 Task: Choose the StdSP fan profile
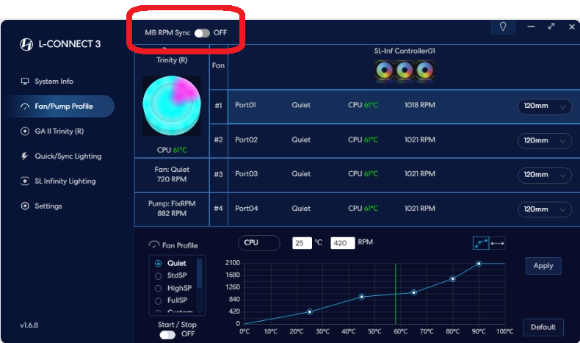click(x=172, y=275)
